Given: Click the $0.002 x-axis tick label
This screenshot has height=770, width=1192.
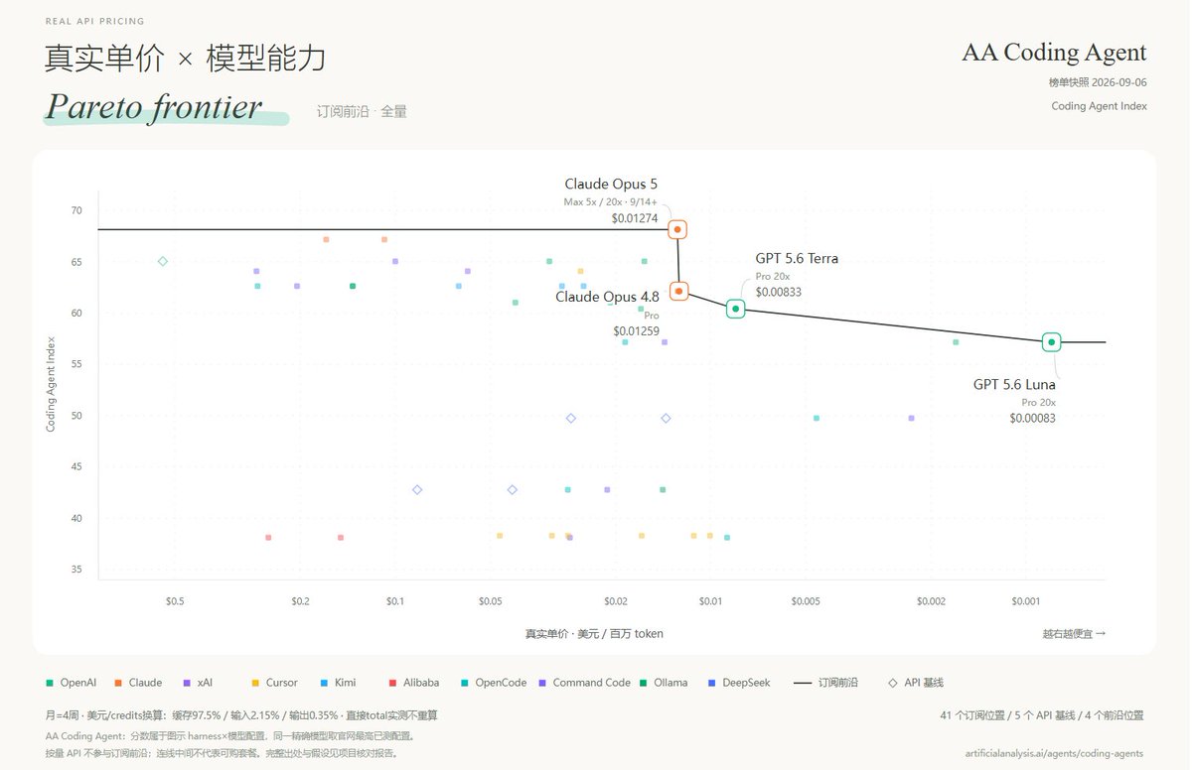Looking at the screenshot, I should (x=931, y=601).
